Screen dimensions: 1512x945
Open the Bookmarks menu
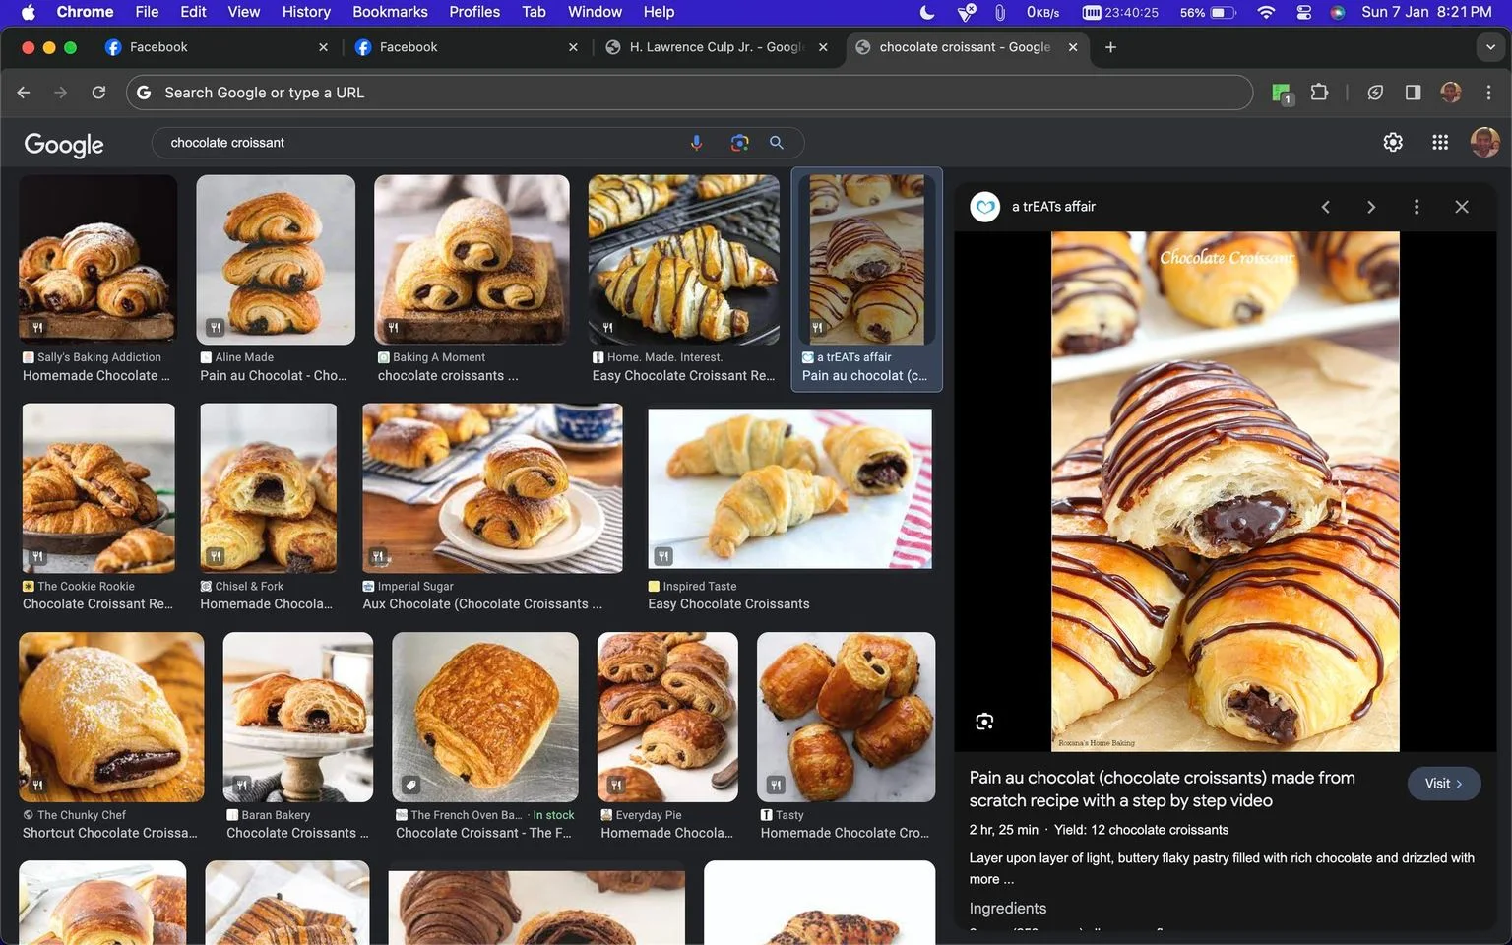point(390,12)
